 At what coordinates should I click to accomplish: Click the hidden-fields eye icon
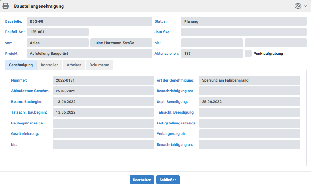tap(297, 6)
